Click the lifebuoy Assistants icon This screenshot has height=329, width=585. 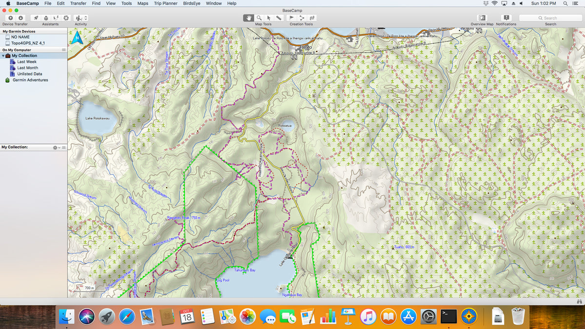(x=66, y=18)
